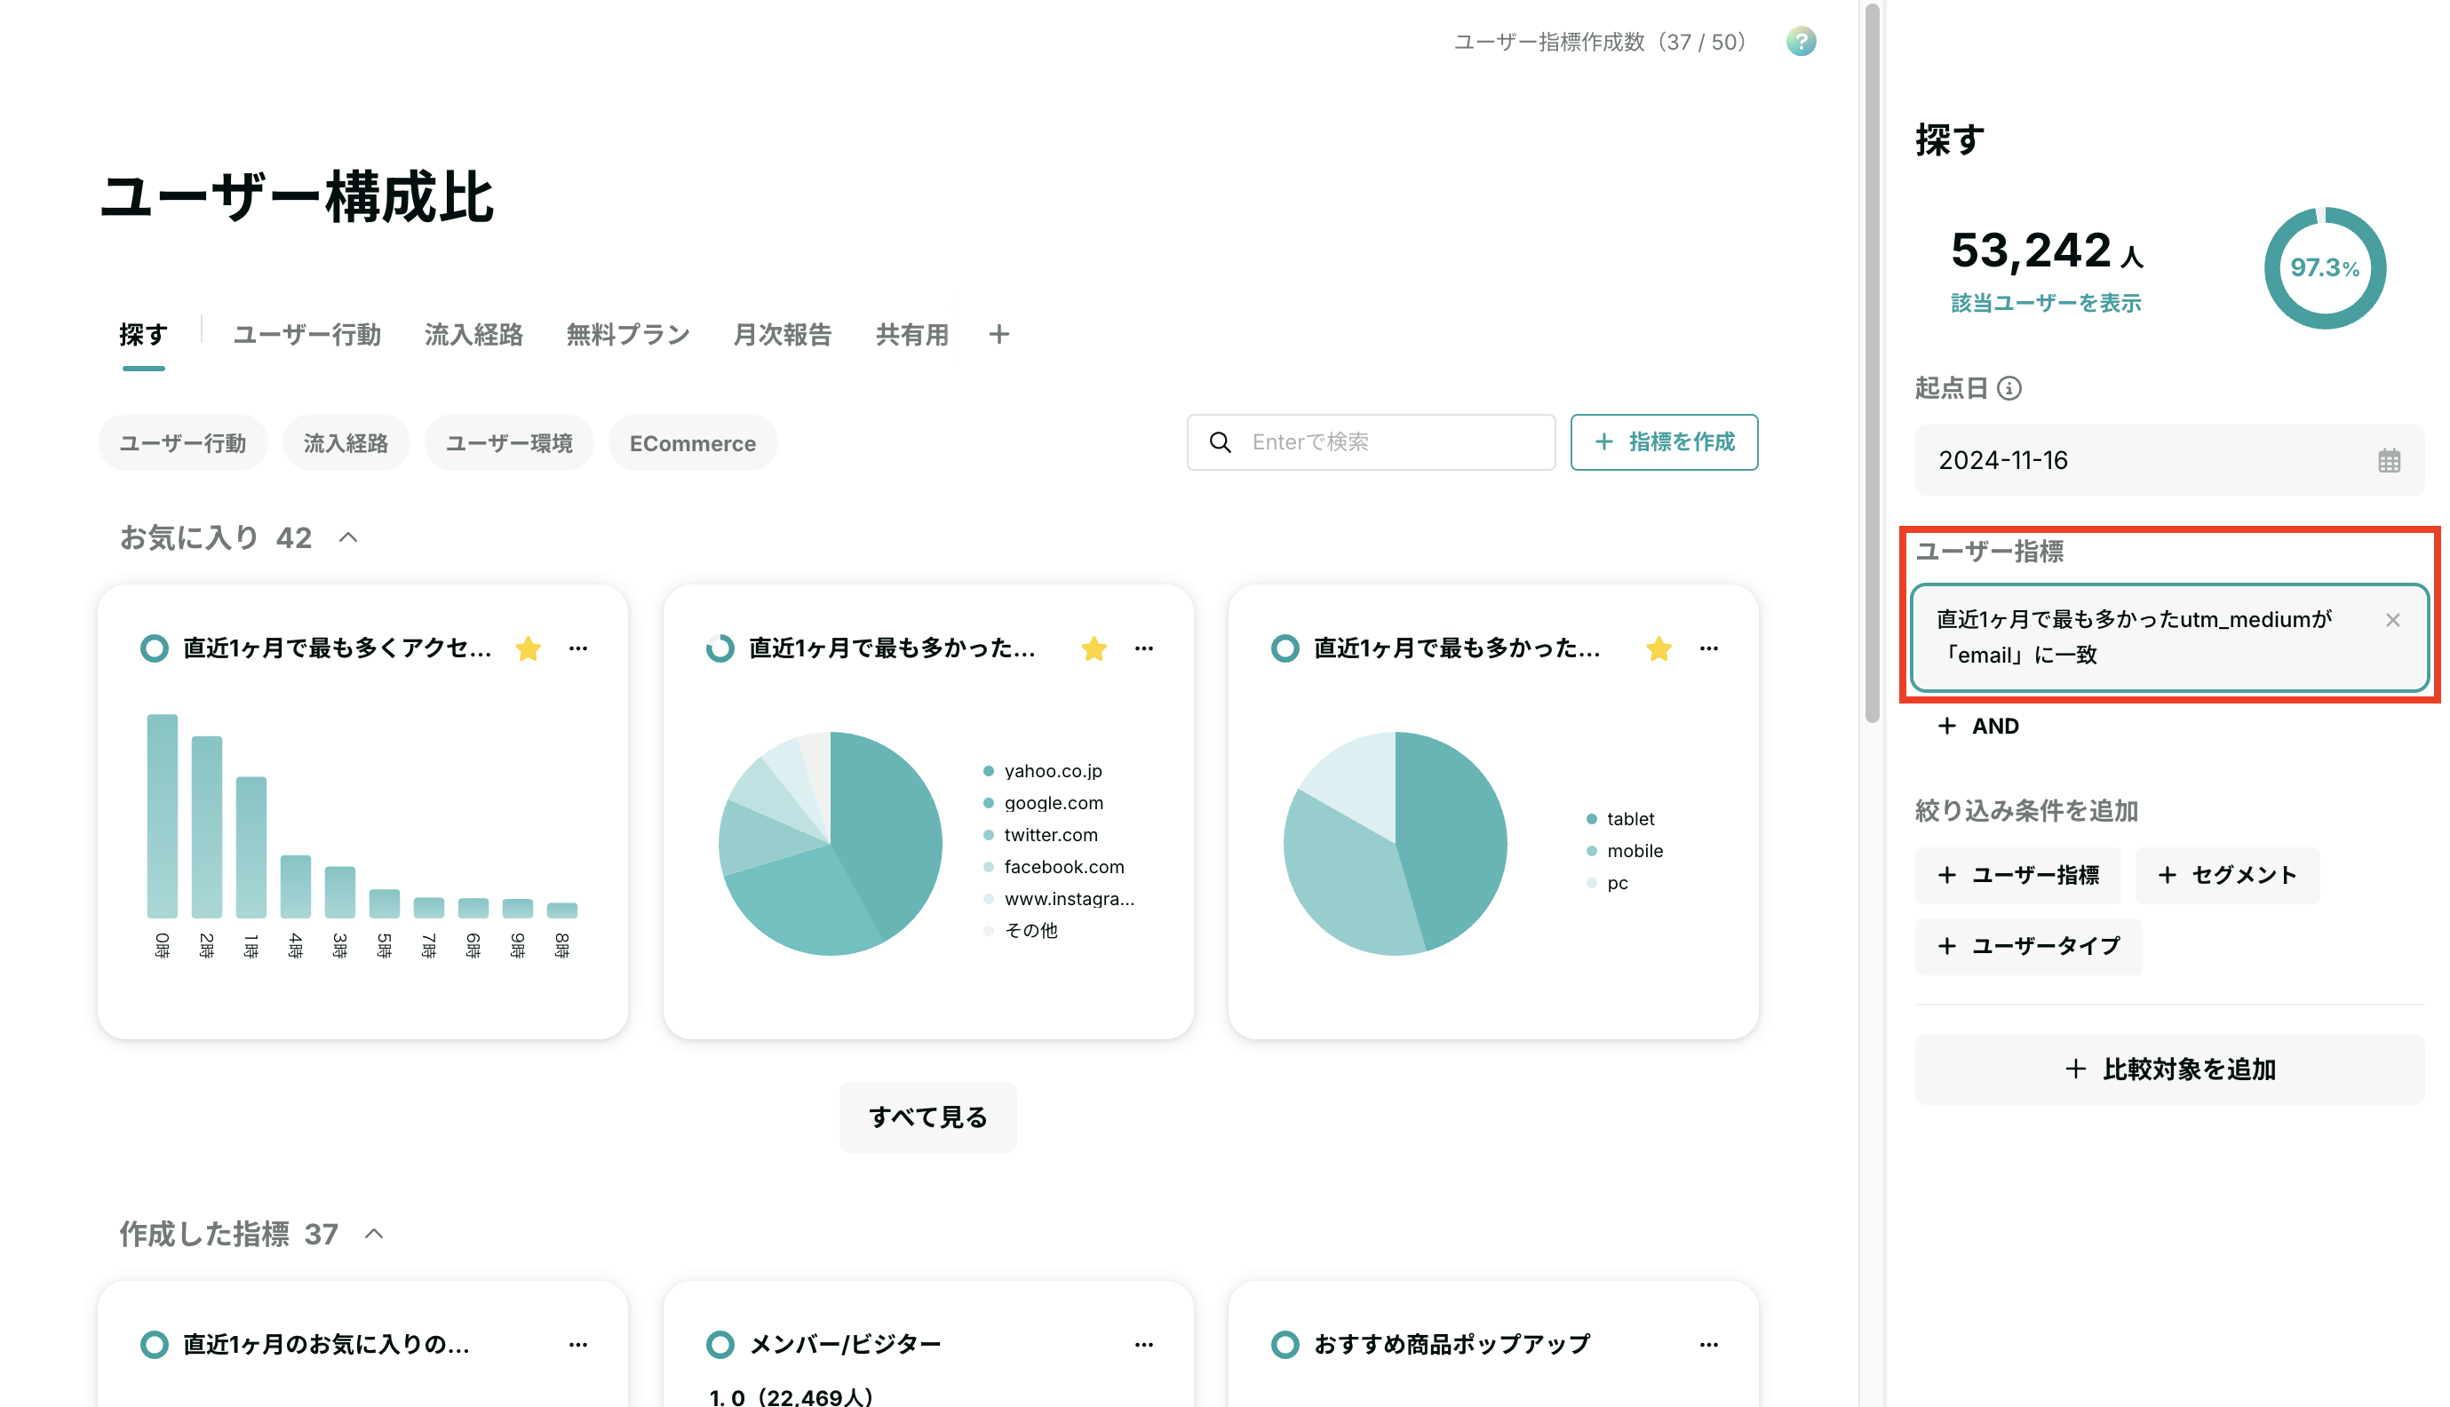Click the tablet legend entry
The image size is (2450, 1407).
[x=1619, y=820]
